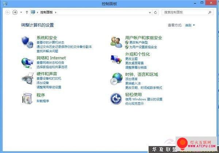Click 查看你的计算机状态 link
The height and width of the screenshot is (153, 219).
pos(50,42)
